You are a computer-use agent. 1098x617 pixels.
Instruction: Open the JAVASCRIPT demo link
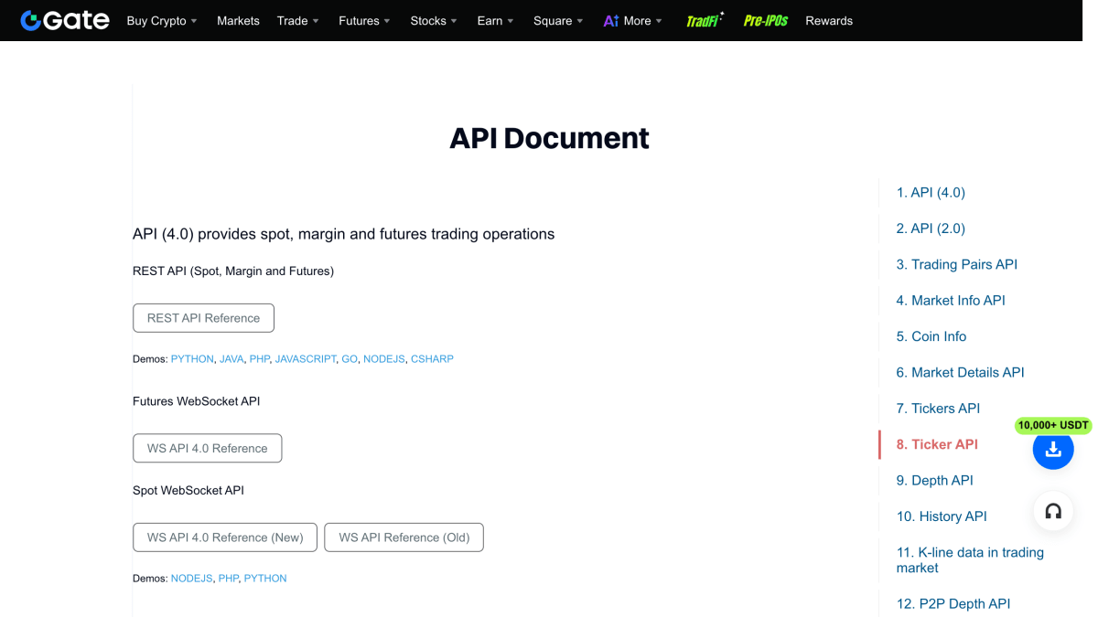tap(306, 359)
